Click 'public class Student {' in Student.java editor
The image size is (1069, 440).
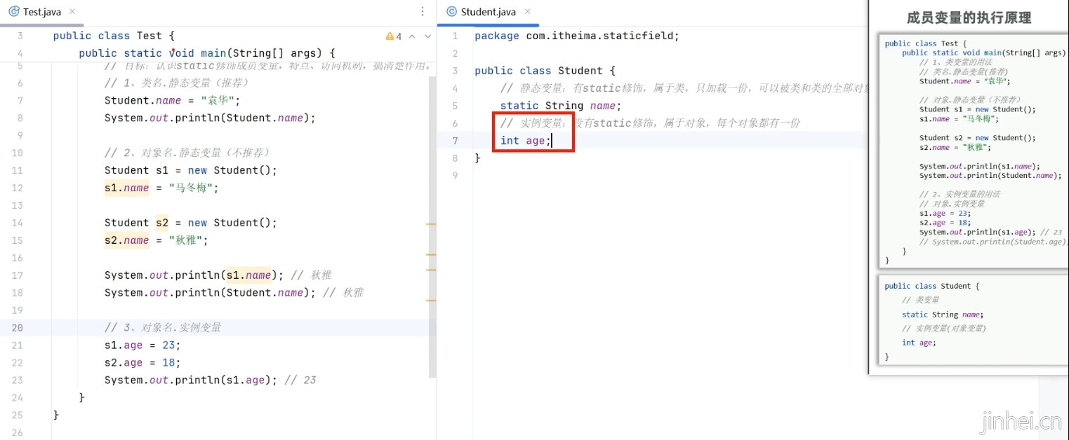point(545,71)
